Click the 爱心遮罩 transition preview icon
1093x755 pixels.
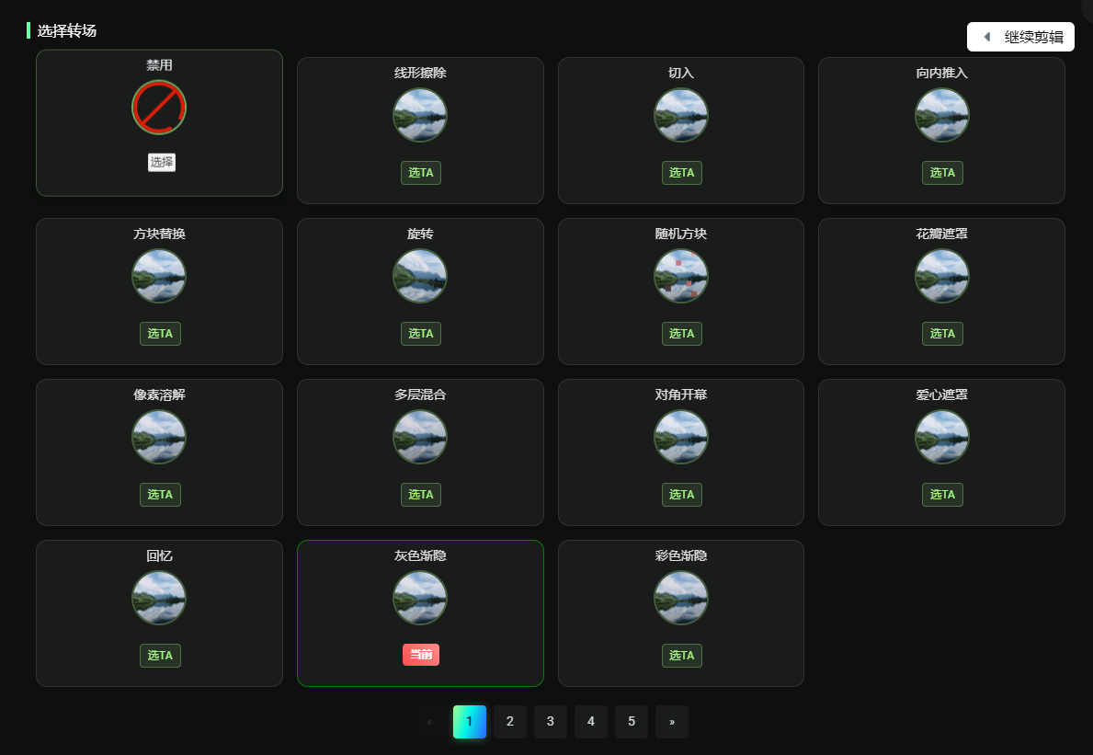941,437
